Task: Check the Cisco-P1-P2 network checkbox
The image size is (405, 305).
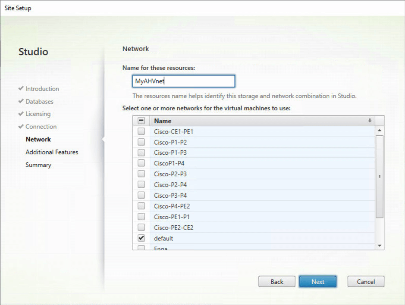Action: pos(141,142)
